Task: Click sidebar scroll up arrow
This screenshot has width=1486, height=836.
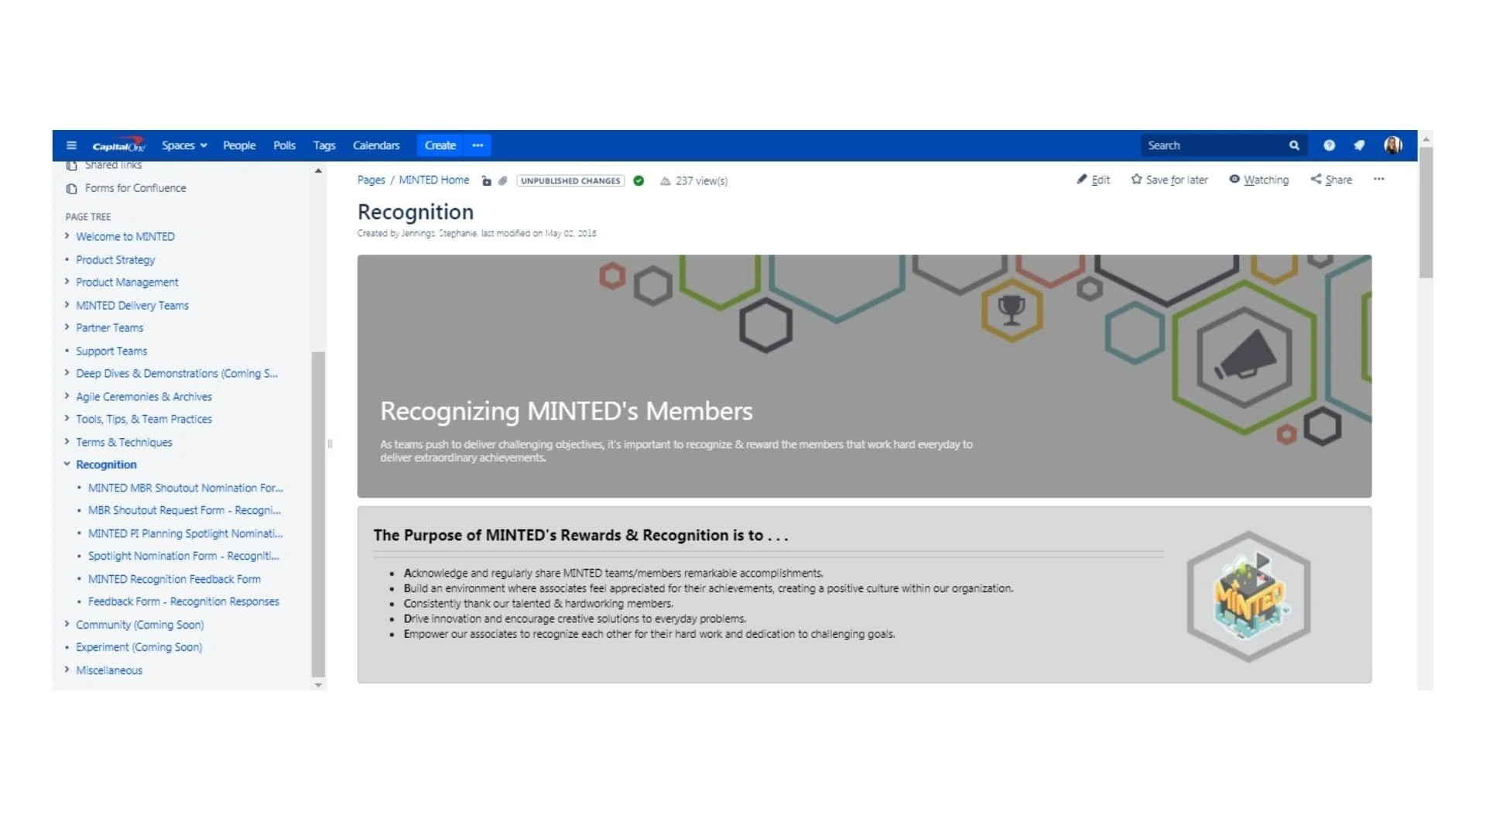Action: click(x=318, y=170)
